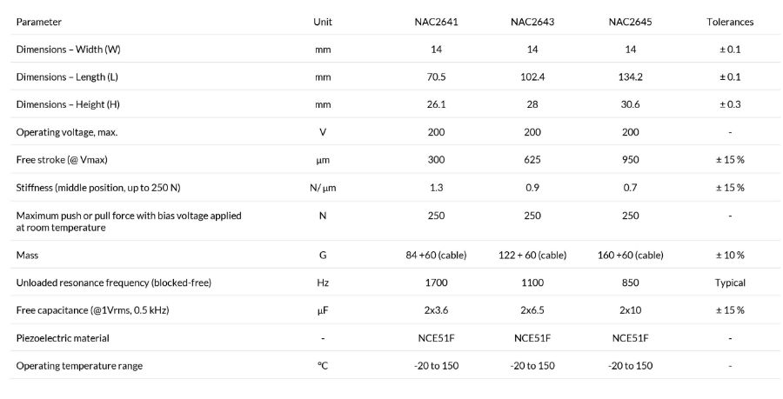Click the NAC2645 free stroke value 950
Image resolution: width=783 pixels, height=399 pixels.
630,160
